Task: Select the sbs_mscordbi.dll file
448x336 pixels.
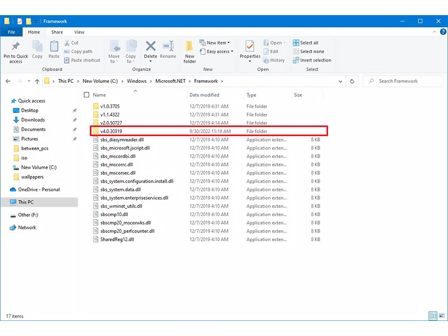Action: 118,156
